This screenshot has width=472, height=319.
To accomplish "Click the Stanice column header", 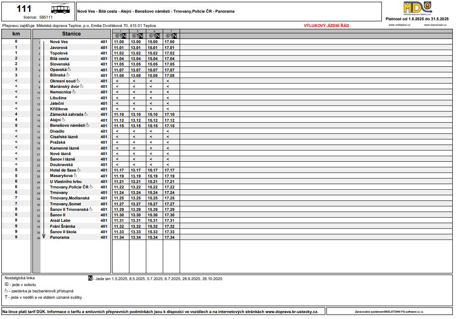I will [x=71, y=34].
